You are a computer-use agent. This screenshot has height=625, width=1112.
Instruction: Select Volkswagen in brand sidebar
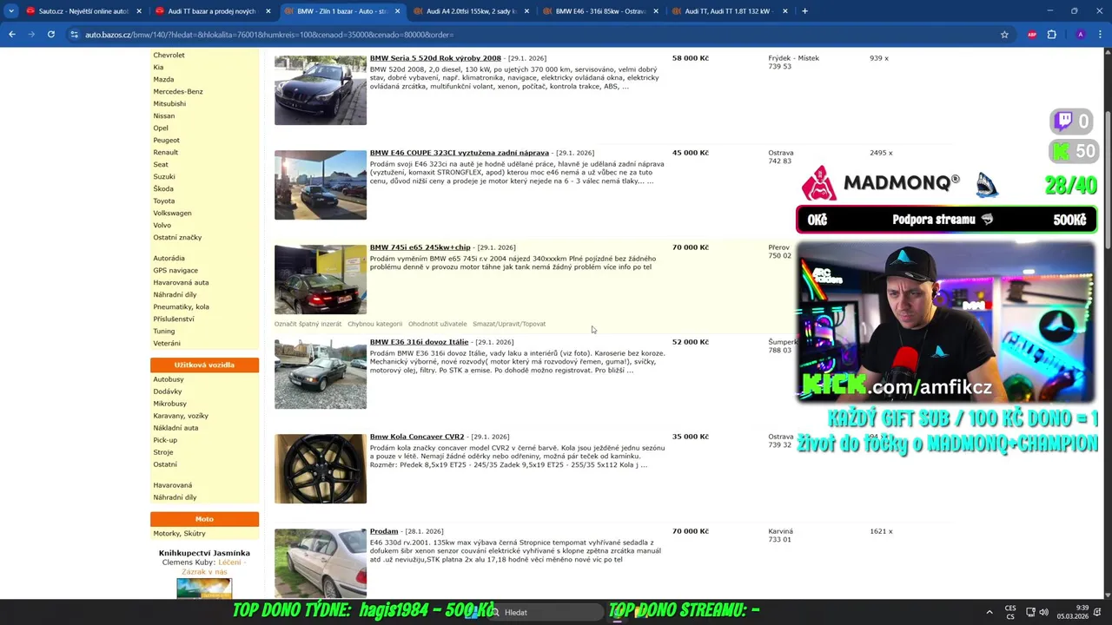point(172,213)
